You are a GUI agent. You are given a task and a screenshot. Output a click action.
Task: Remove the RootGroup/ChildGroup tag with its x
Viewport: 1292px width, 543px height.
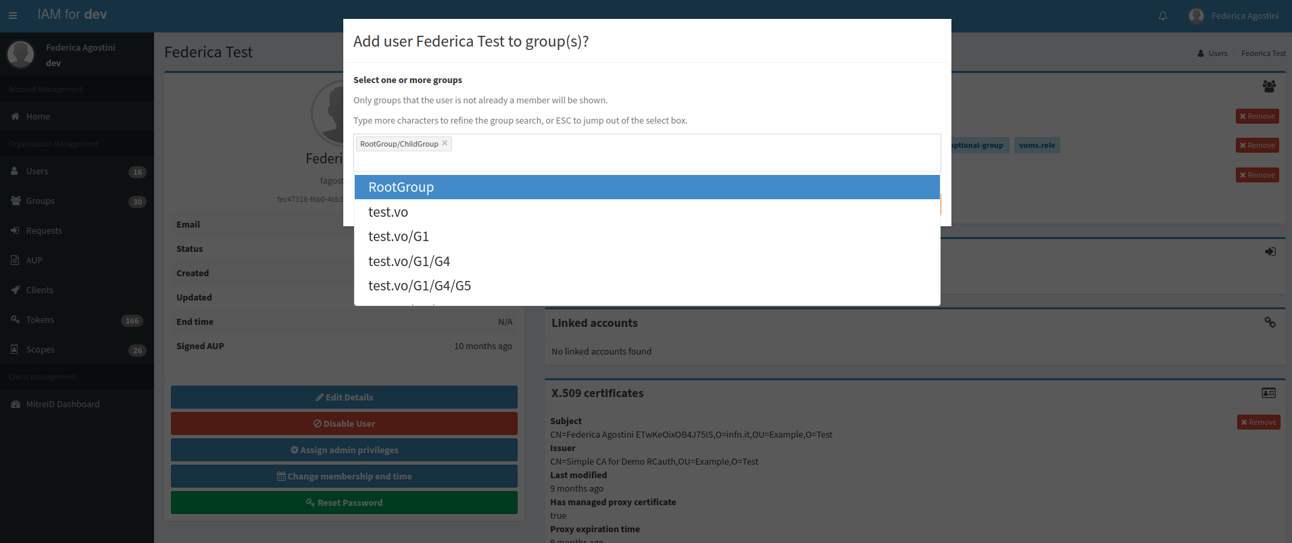(x=445, y=143)
